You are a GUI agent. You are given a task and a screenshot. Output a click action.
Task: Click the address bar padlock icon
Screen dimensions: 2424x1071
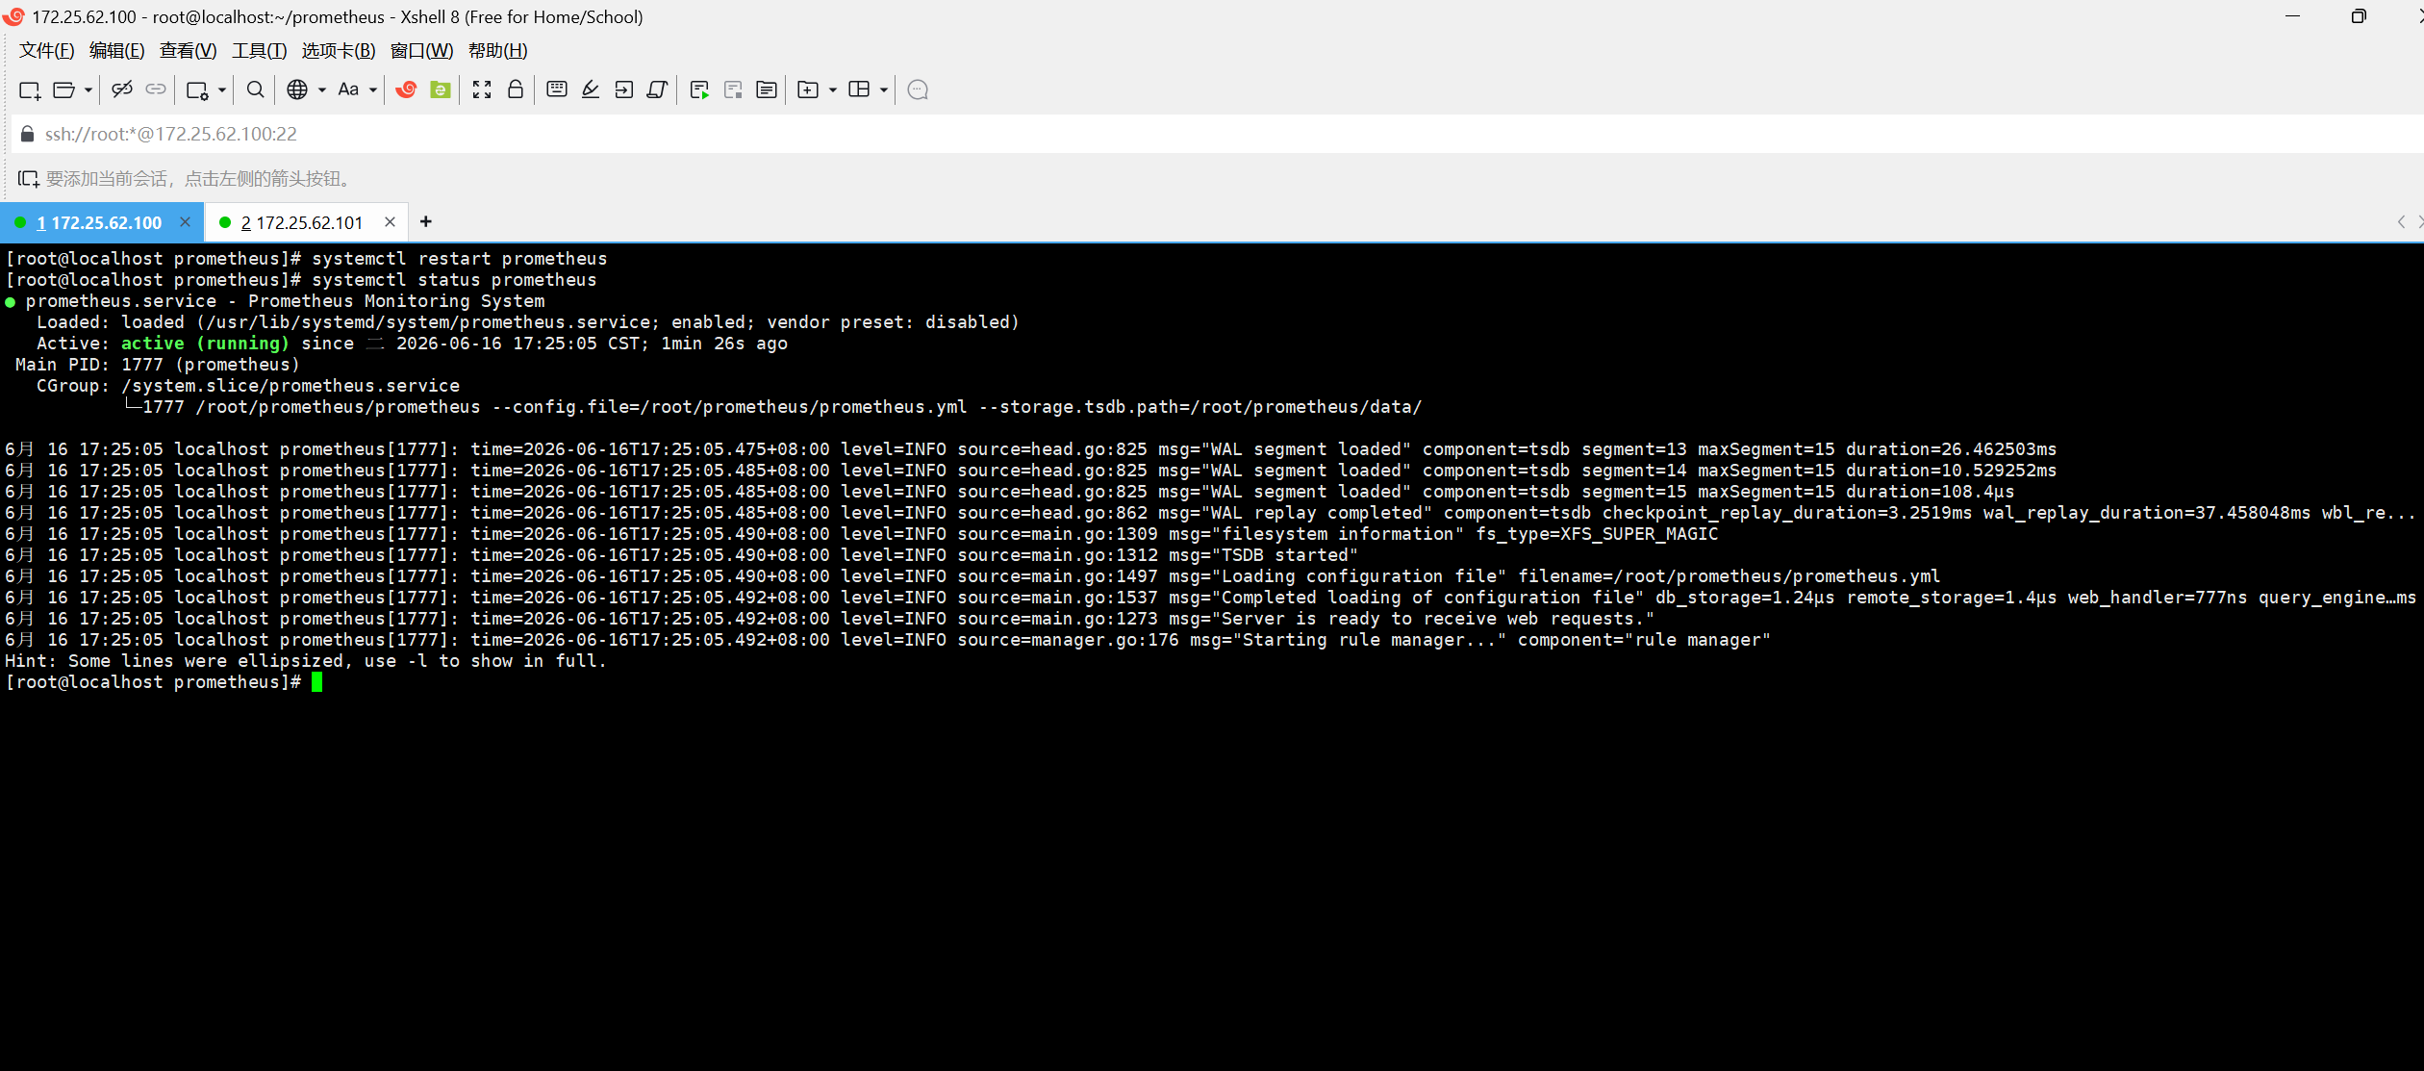28,134
